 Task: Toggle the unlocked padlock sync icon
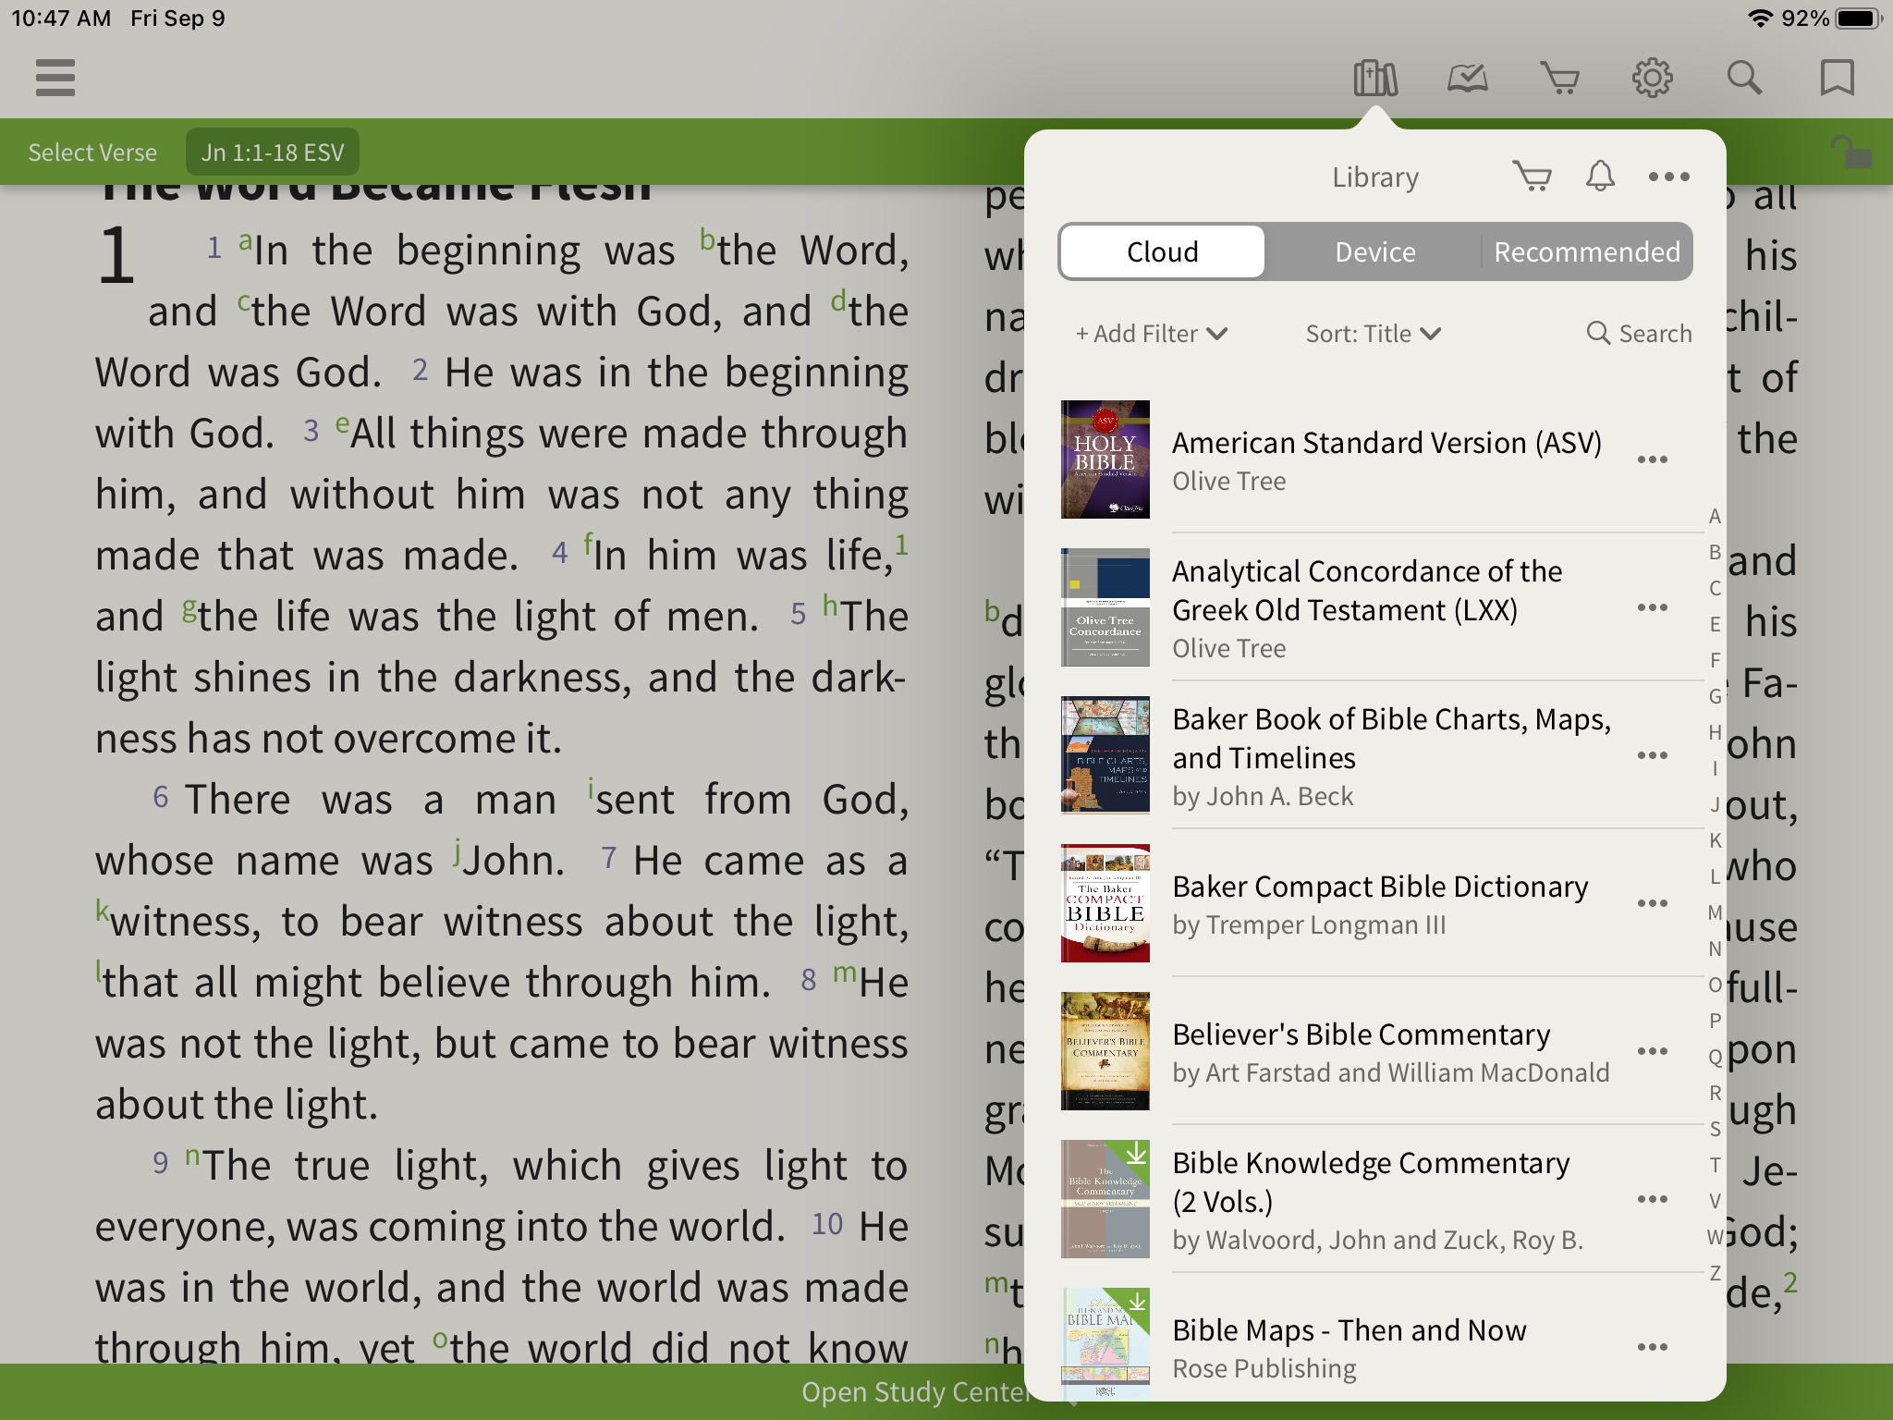point(1851,152)
